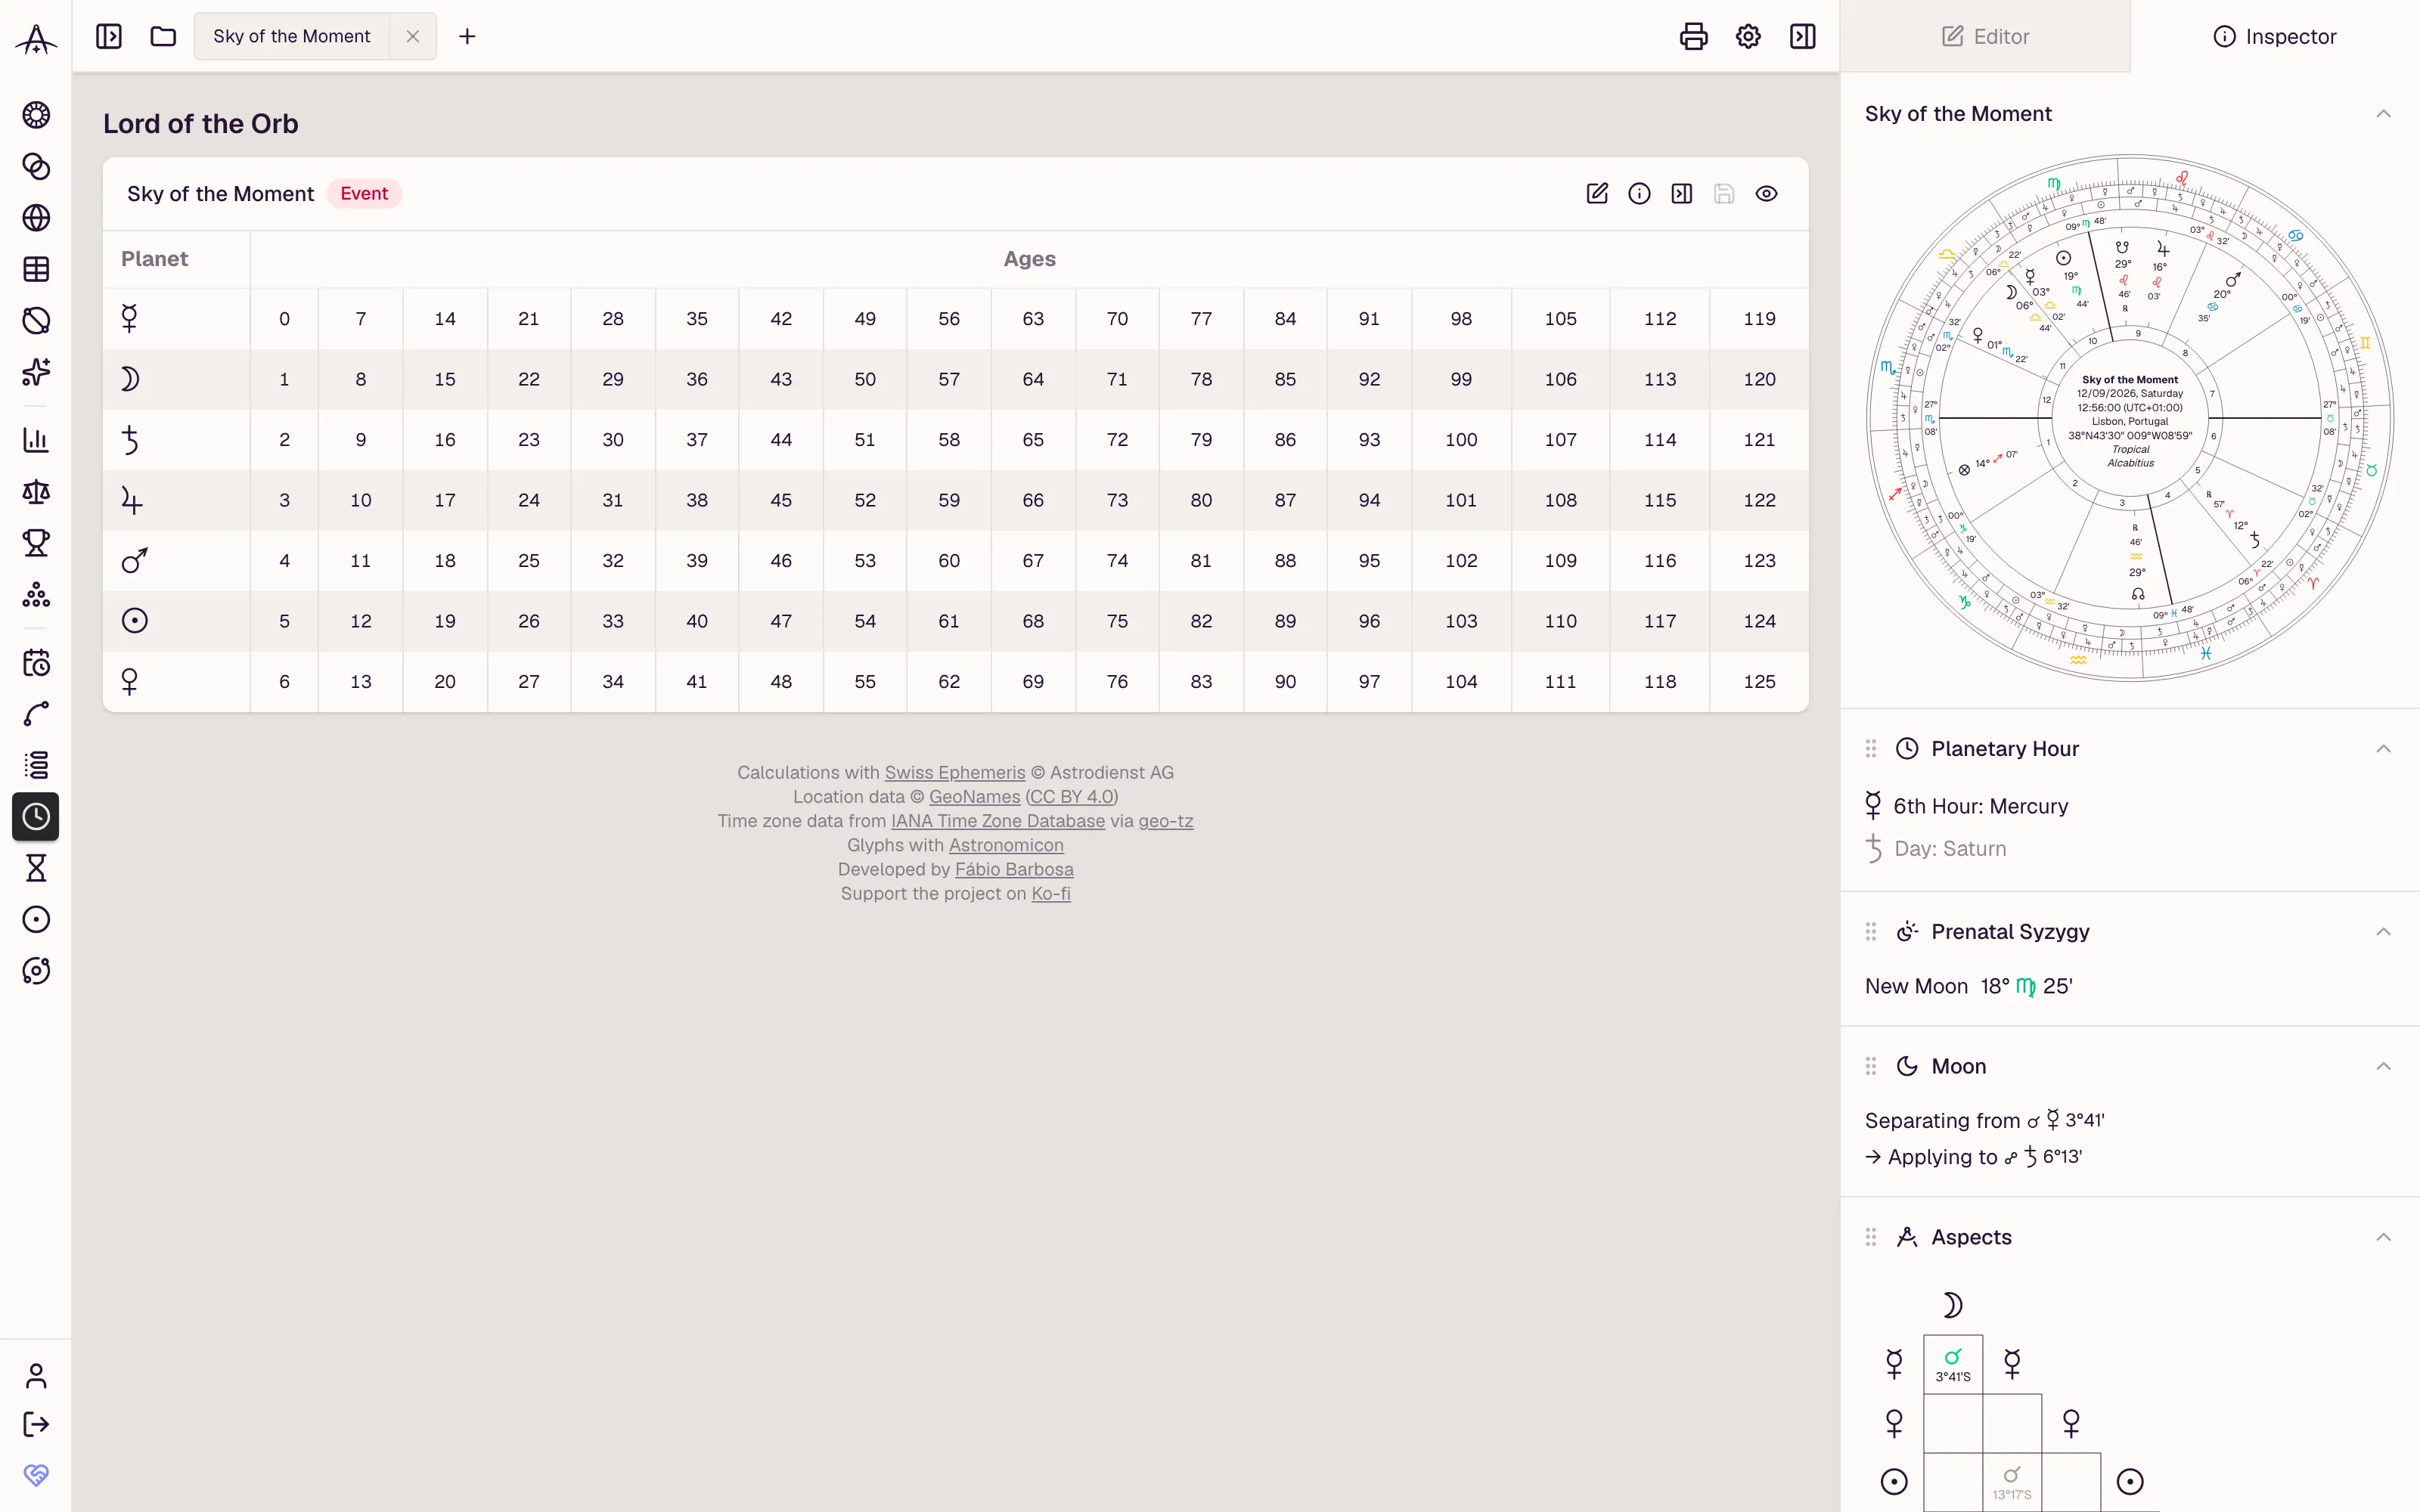Click the chart wheel thumbnail in inspector

(x=2130, y=418)
